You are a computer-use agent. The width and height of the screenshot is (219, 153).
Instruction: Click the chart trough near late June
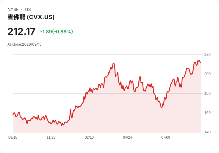pos(162,107)
